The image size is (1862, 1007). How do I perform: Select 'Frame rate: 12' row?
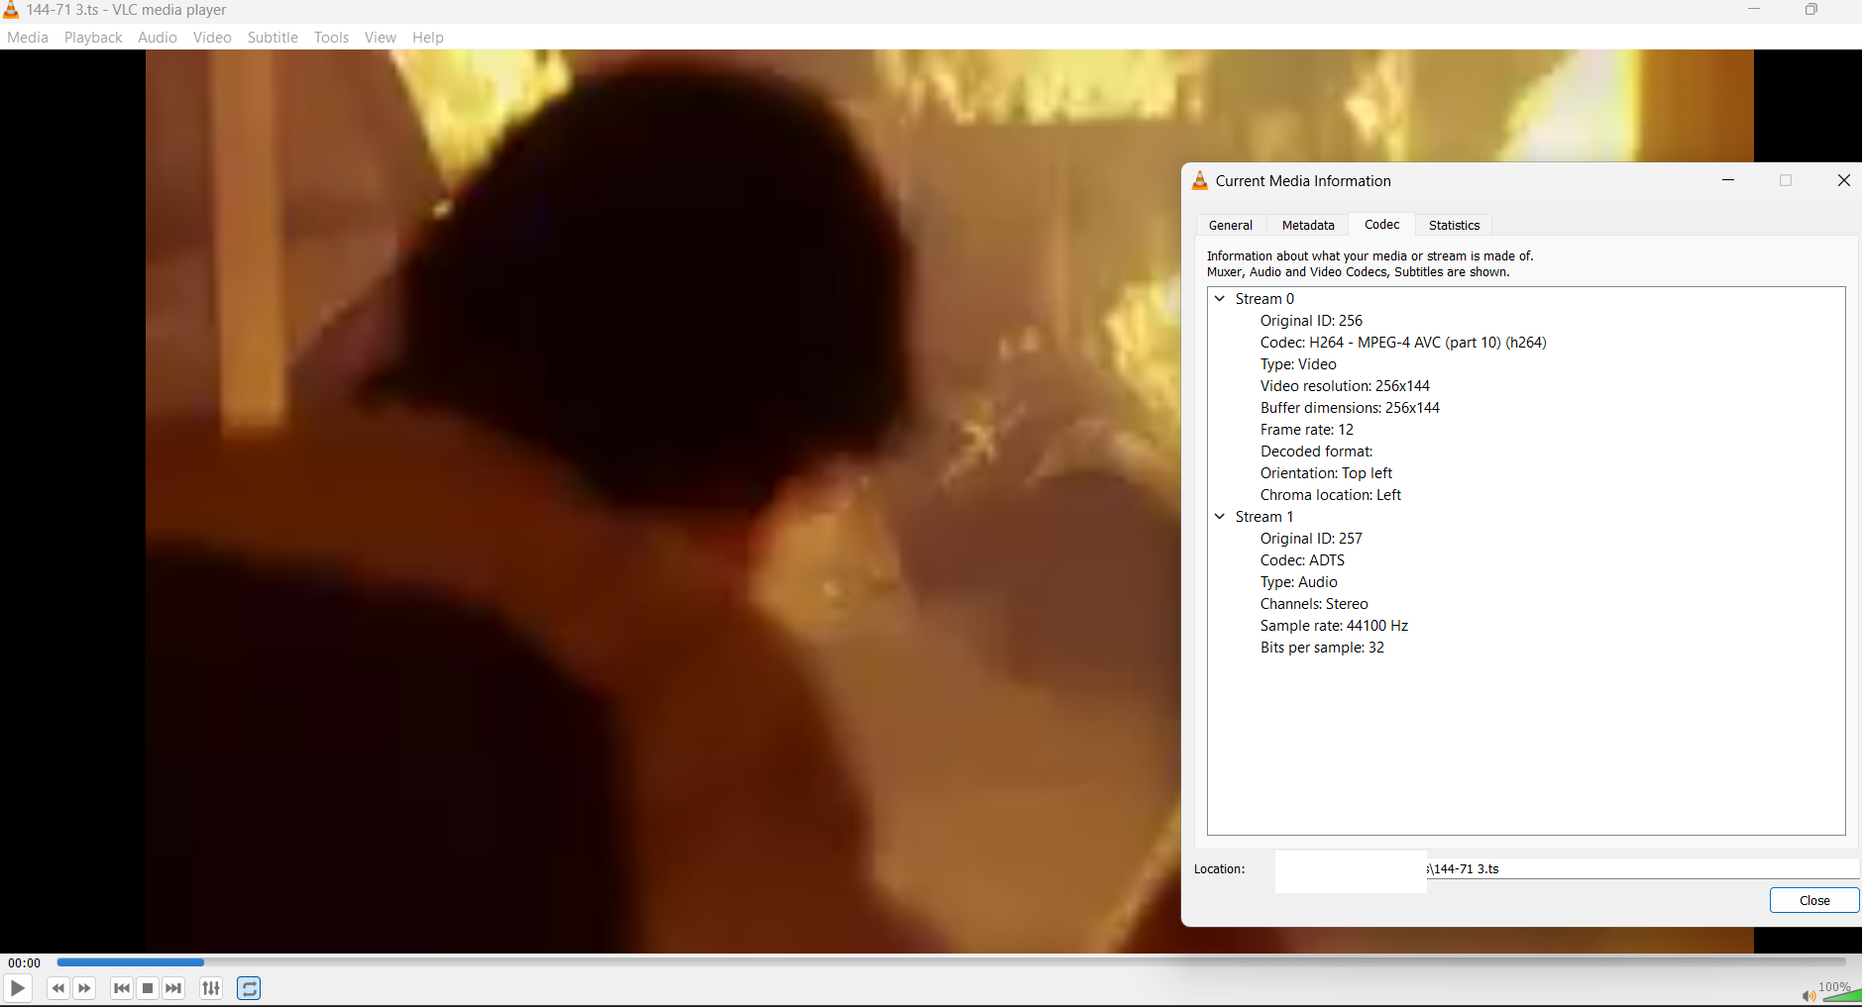[1307, 430]
